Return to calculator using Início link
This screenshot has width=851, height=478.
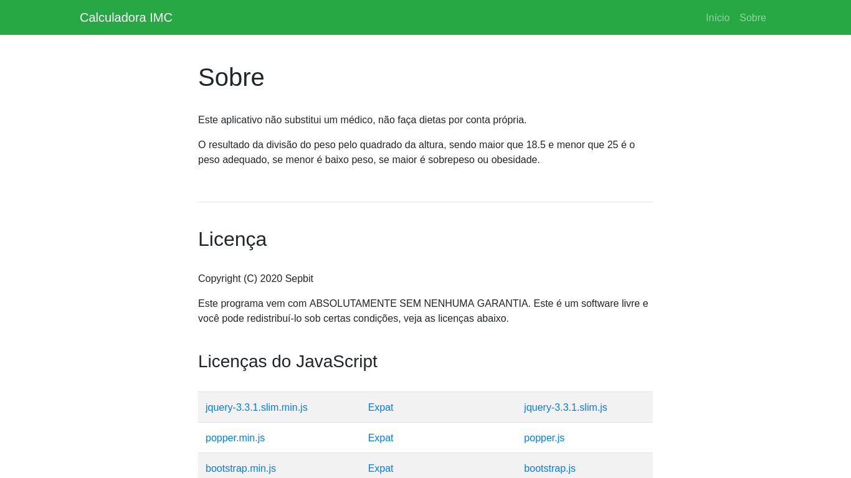click(x=718, y=17)
